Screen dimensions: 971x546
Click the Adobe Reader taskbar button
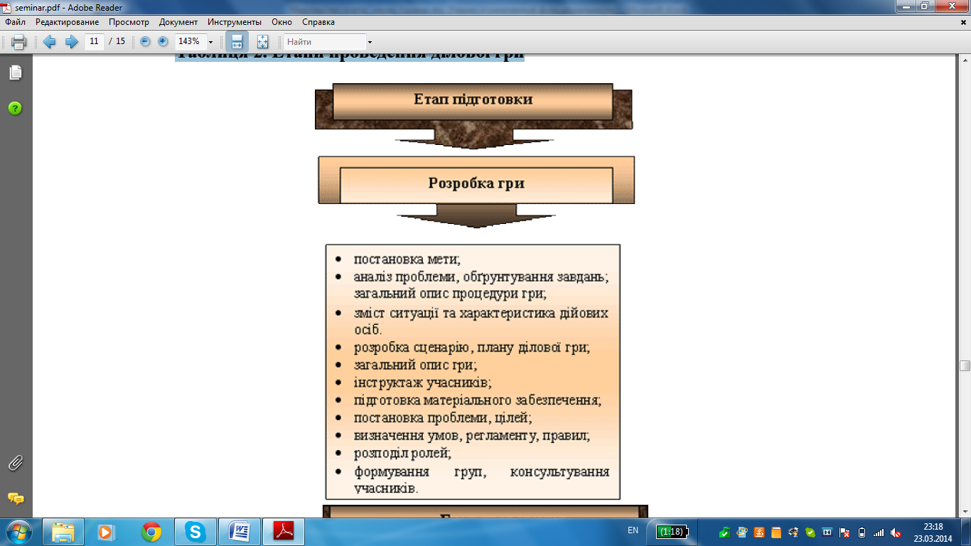tap(284, 532)
